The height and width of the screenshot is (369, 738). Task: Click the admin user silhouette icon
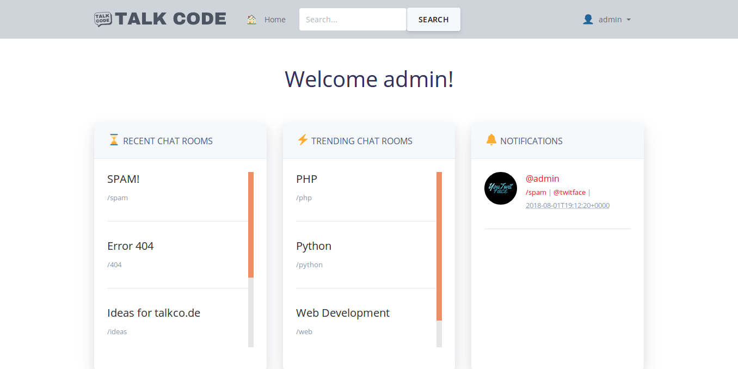pyautogui.click(x=588, y=19)
